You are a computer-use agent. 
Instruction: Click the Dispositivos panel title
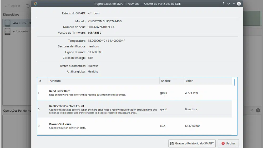point(11,14)
